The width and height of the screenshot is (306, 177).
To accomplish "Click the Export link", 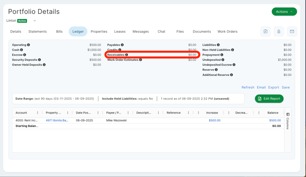I will (274, 87).
